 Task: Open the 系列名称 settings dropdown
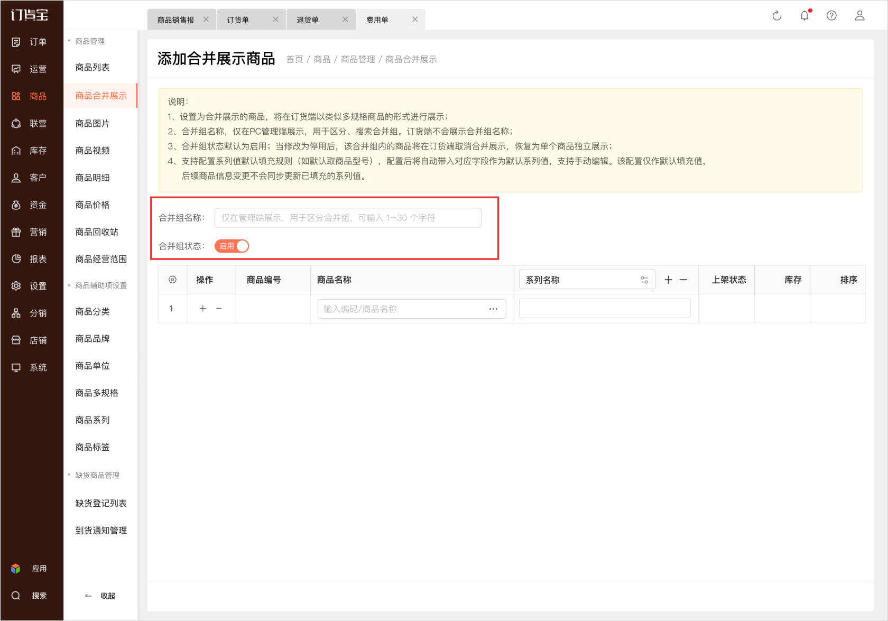point(644,280)
